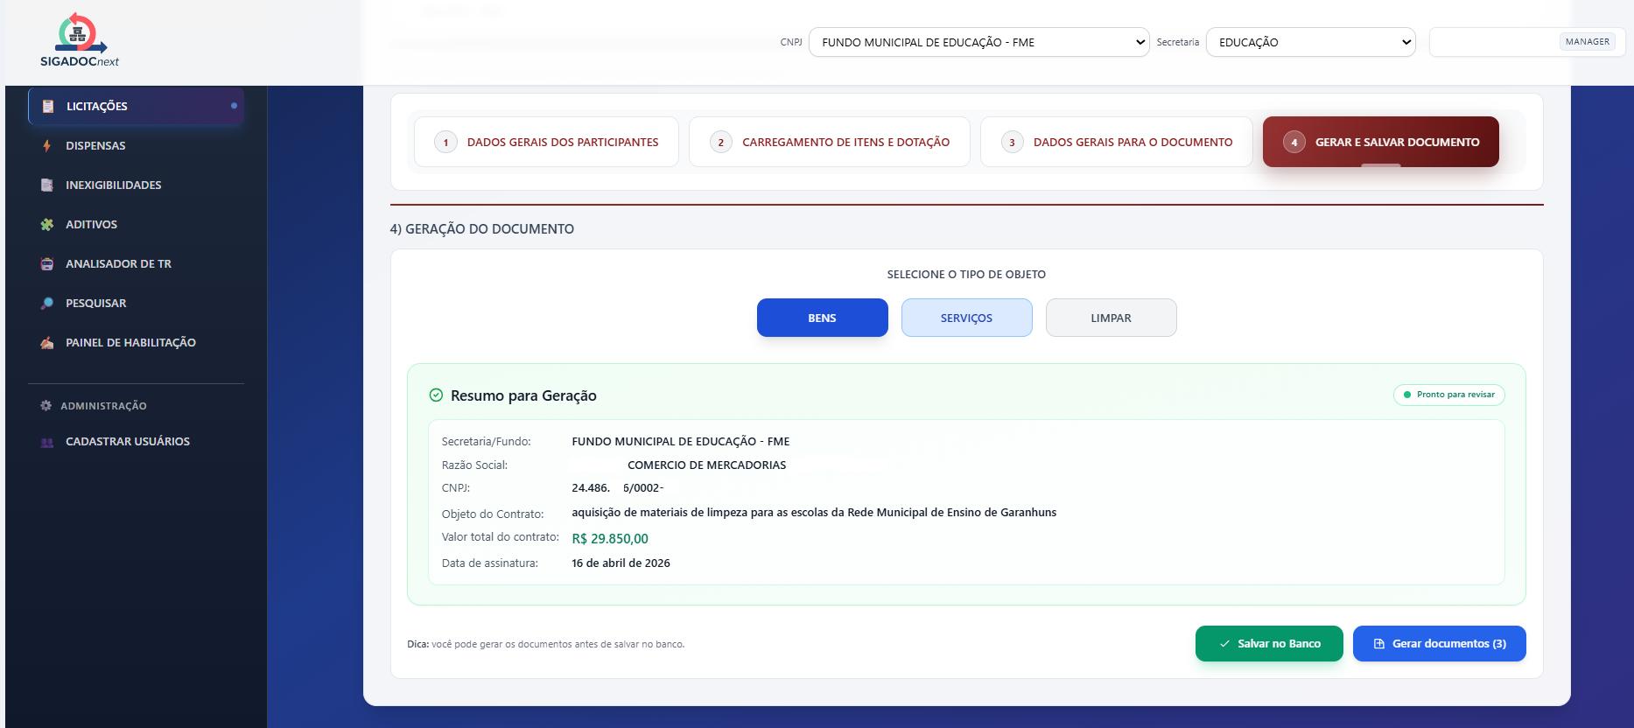Image resolution: width=1634 pixels, height=728 pixels.
Task: Open the CNPJ Fundo Municipal dropdown
Action: (978, 42)
